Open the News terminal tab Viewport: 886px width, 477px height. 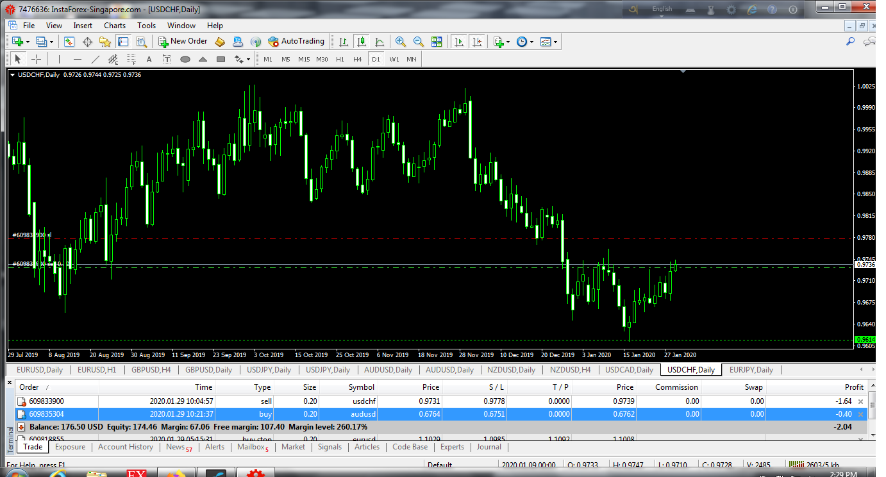179,447
